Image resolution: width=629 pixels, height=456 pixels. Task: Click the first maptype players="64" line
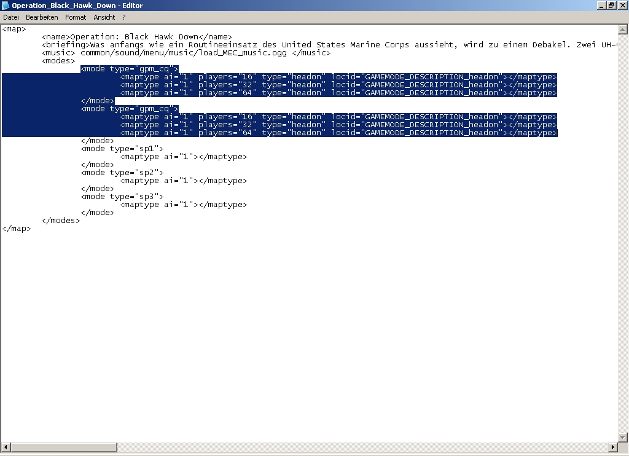(338, 93)
